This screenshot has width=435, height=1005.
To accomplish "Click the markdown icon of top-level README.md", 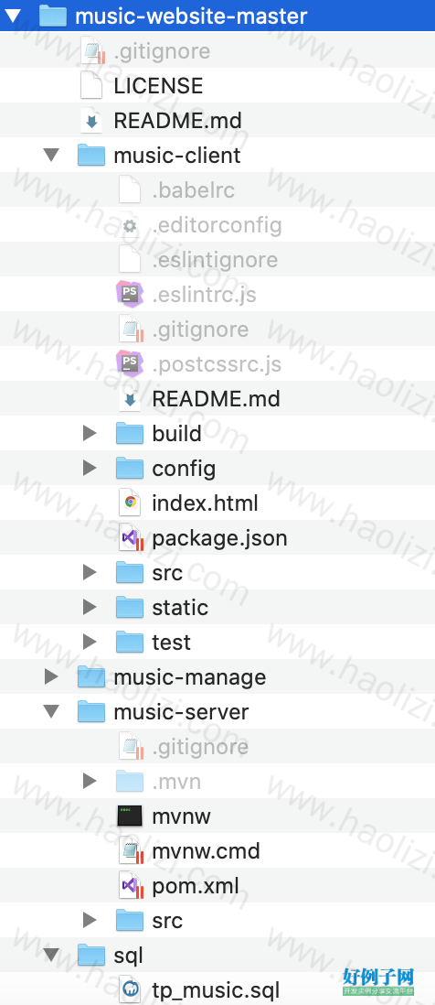I will 92,121.
